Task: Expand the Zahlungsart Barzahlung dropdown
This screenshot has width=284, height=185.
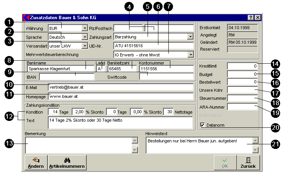Action: (x=190, y=37)
